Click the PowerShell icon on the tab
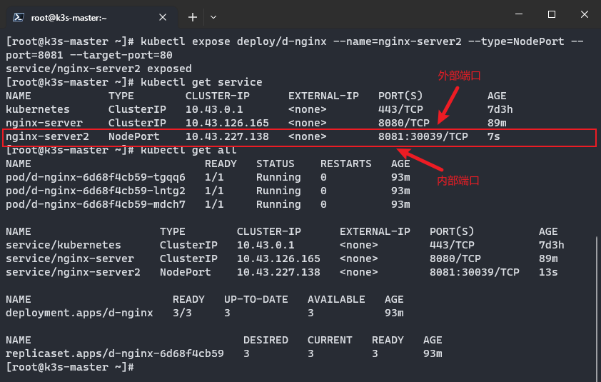The width and height of the screenshot is (601, 382). 19,17
